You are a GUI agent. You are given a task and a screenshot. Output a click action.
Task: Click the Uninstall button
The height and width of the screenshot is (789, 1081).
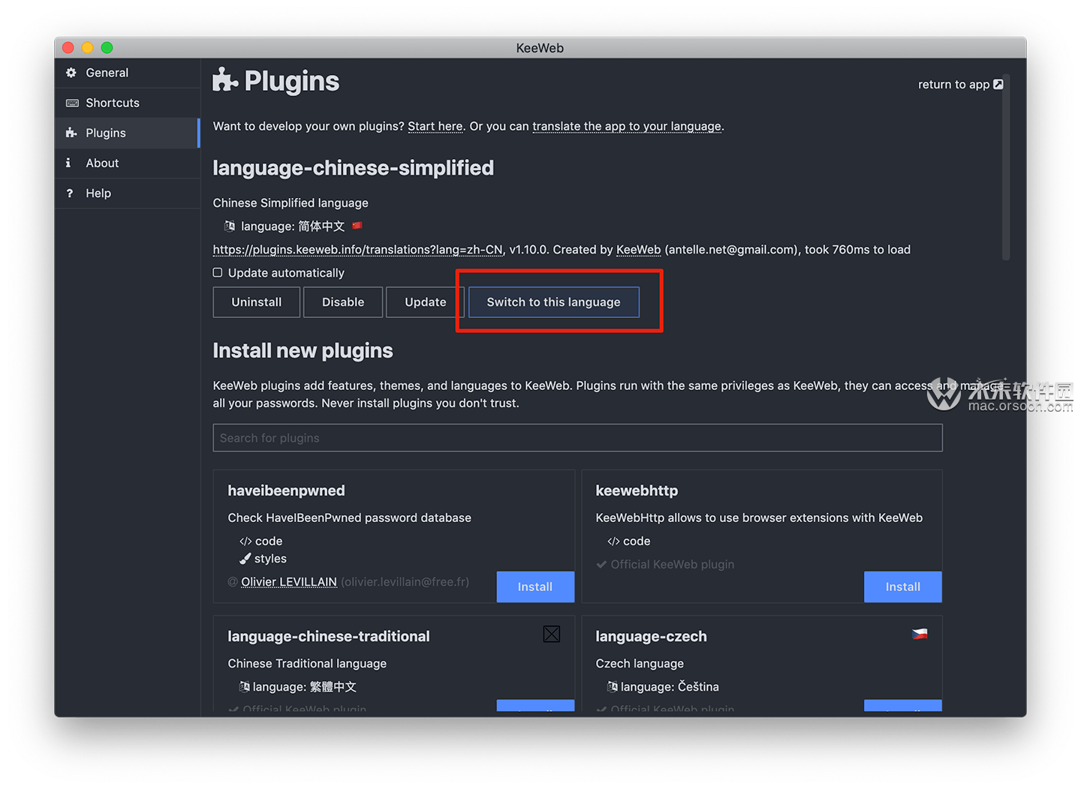(257, 302)
